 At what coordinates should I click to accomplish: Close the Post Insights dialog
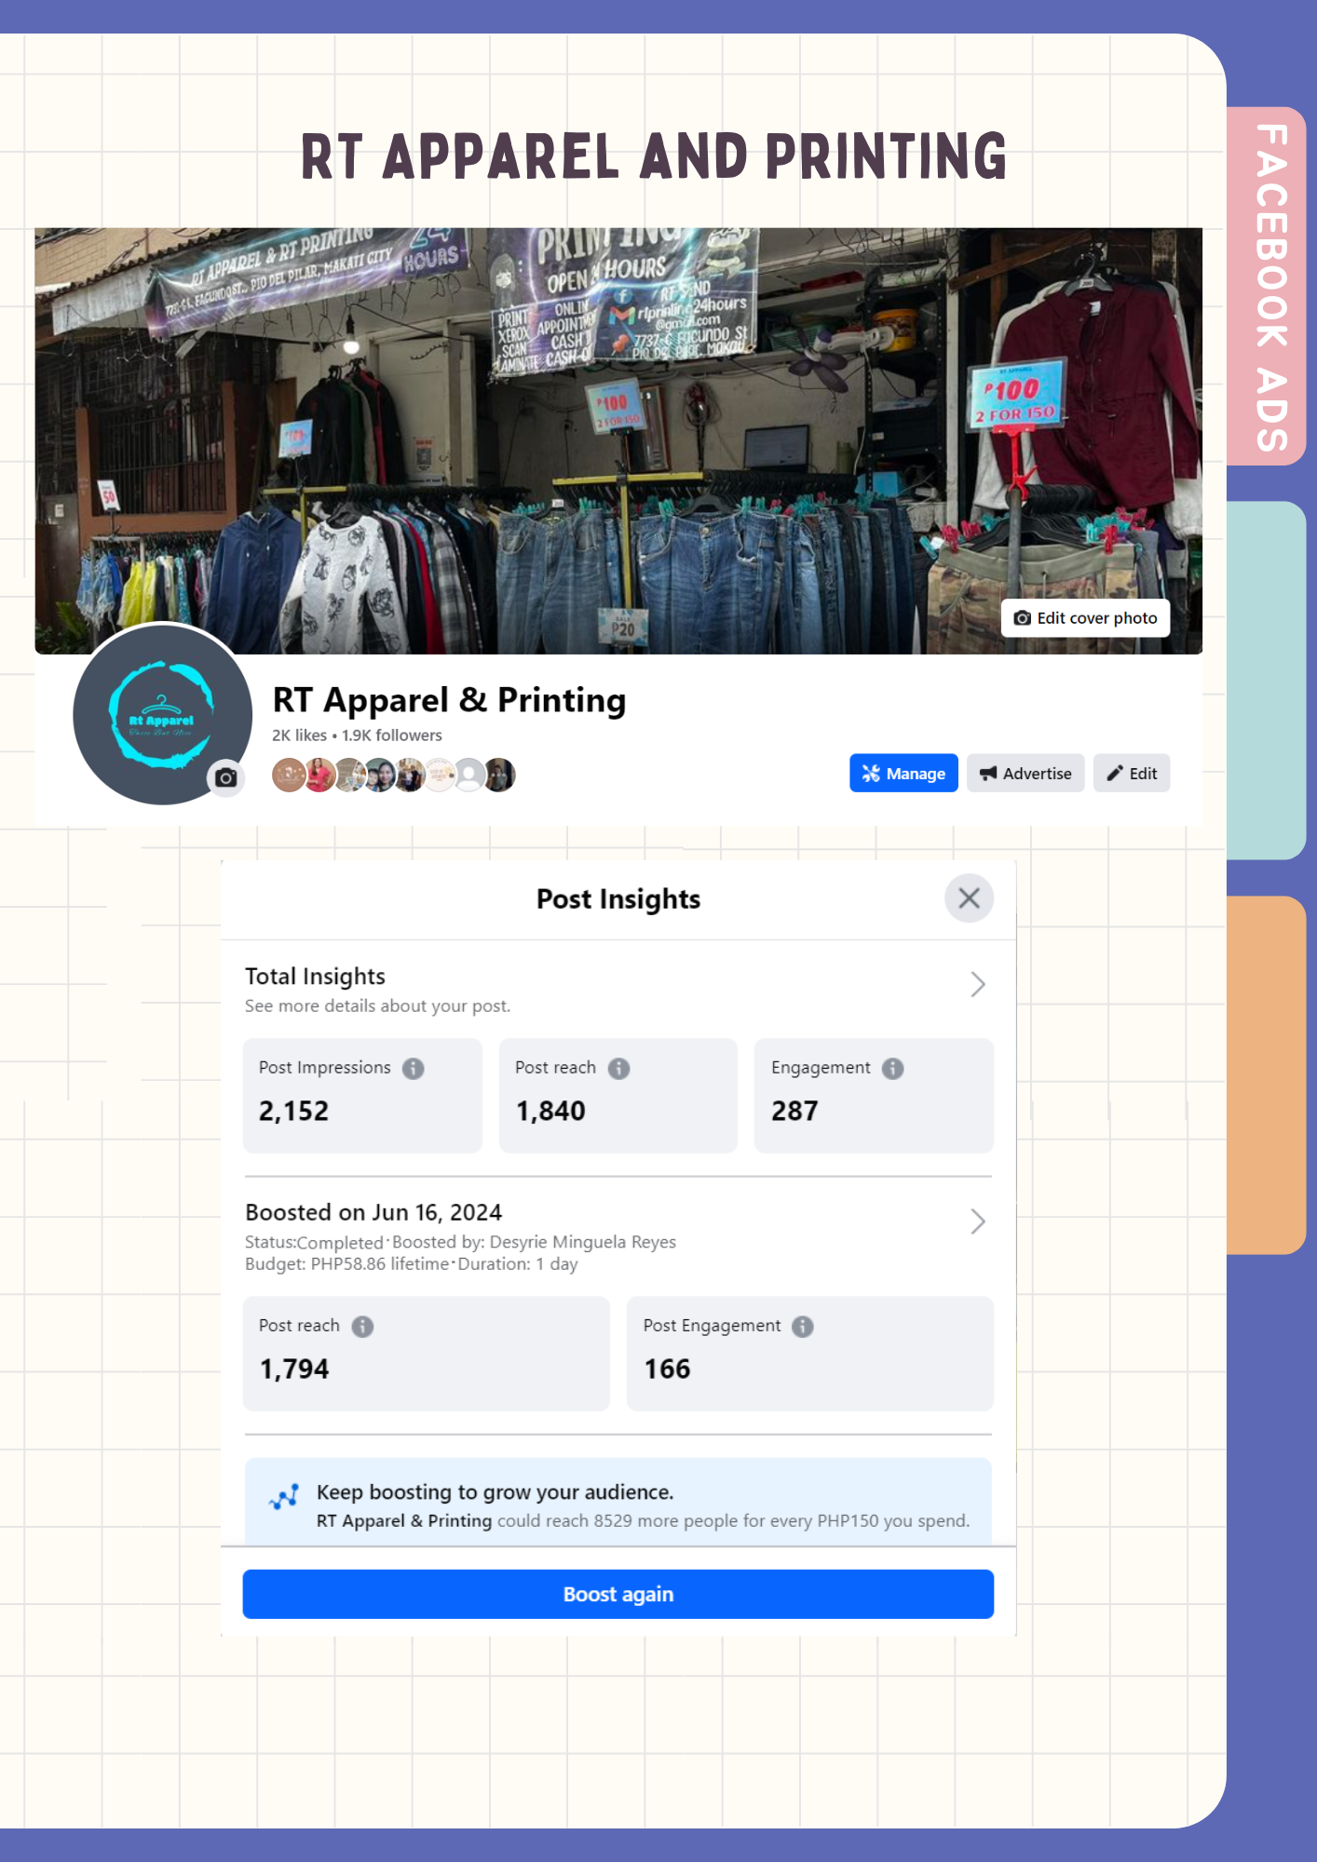969,898
